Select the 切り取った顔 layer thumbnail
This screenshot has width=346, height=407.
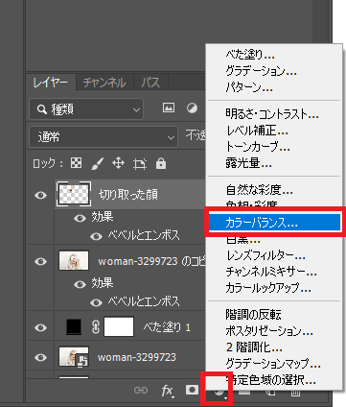tap(74, 194)
